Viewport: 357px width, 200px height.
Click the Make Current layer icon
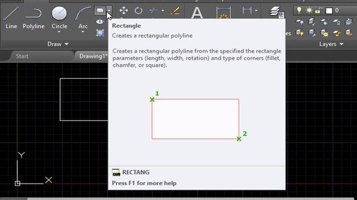click(x=349, y=22)
